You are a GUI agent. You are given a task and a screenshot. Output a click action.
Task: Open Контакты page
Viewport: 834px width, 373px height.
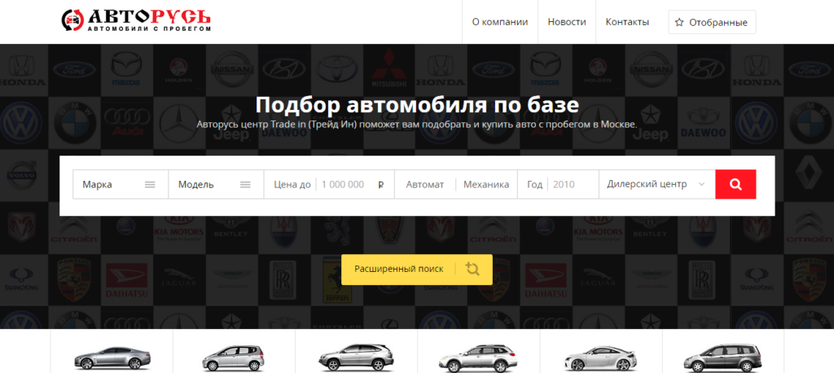(x=627, y=22)
